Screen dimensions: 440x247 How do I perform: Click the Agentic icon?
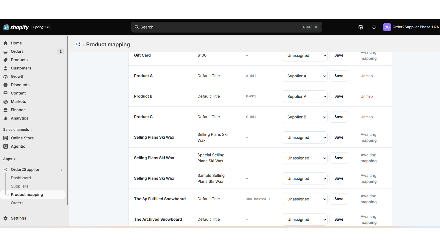(x=5, y=146)
